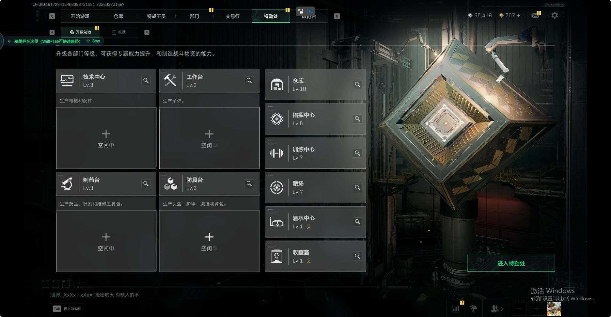Open the mail envelope icon
The height and width of the screenshot is (317, 611).
(535, 15)
